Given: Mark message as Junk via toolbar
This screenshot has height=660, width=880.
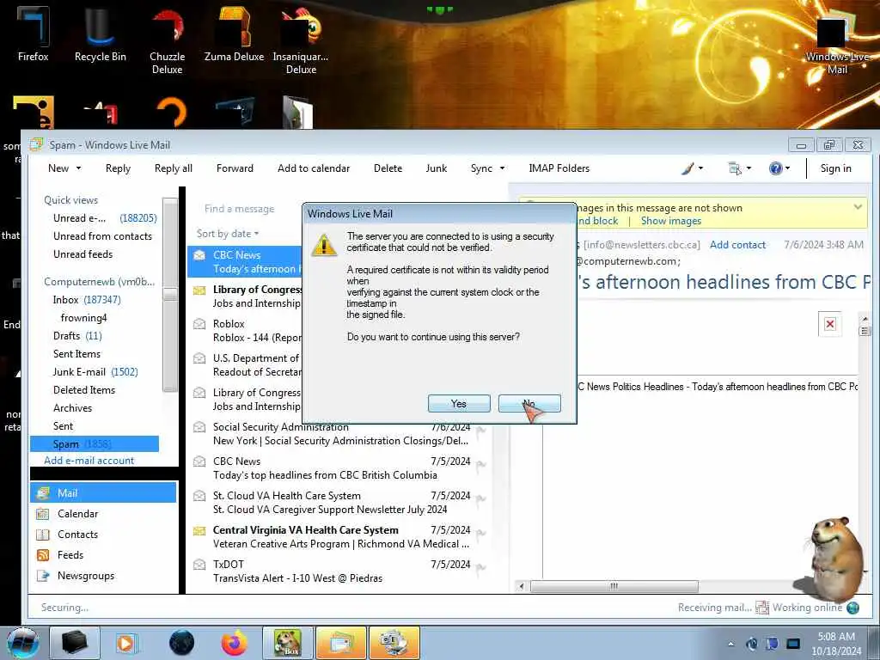Looking at the screenshot, I should 436,168.
